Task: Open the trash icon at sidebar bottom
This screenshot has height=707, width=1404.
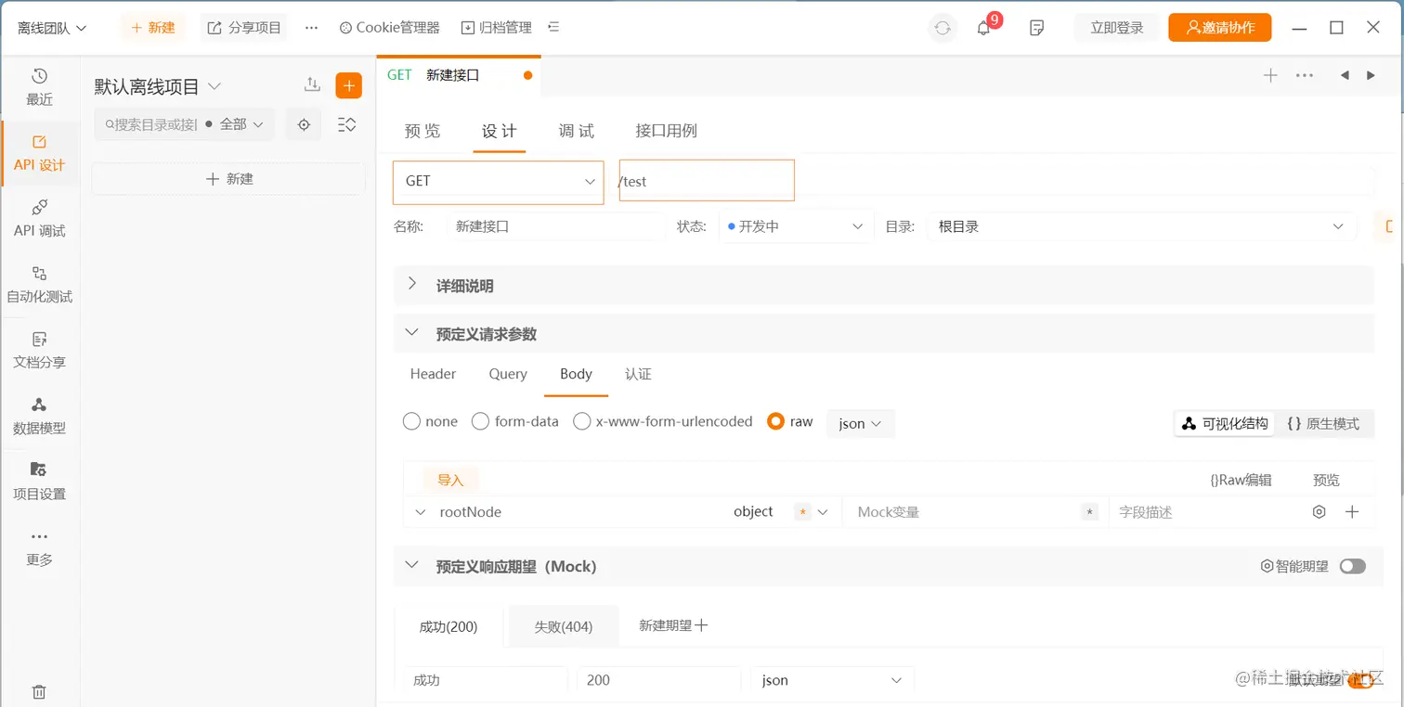Action: coord(40,691)
